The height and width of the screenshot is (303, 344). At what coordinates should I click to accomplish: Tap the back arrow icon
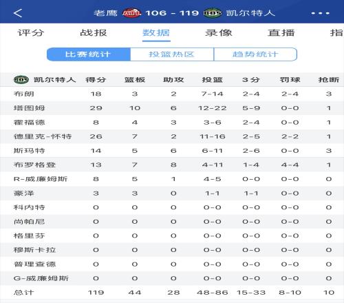tap(18, 13)
